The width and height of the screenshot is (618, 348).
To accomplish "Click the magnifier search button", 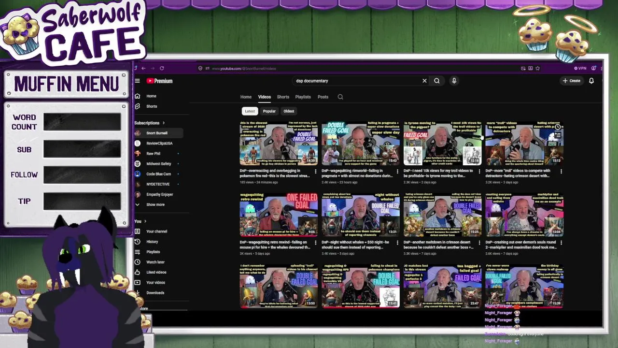I will click(436, 81).
